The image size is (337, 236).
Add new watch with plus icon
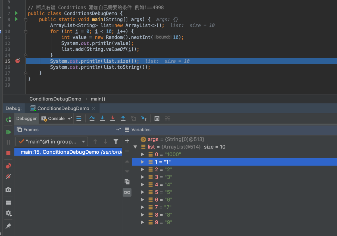[127, 141]
